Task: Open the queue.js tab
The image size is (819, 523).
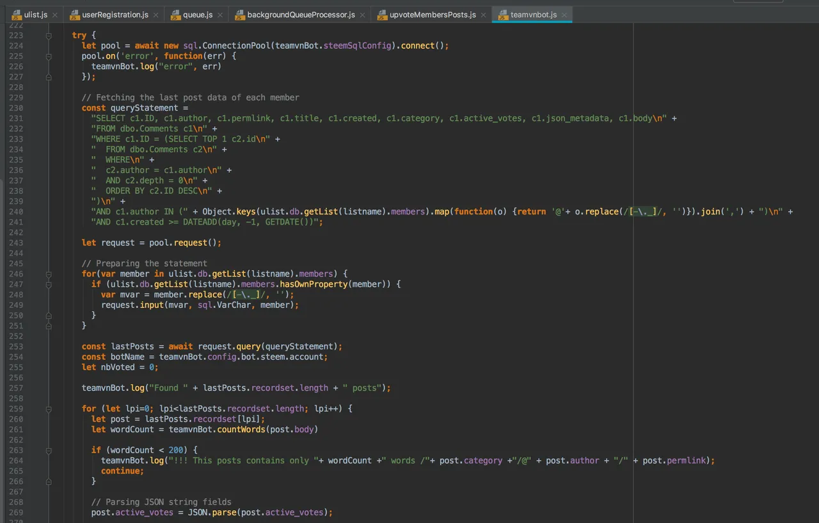Action: pyautogui.click(x=196, y=15)
